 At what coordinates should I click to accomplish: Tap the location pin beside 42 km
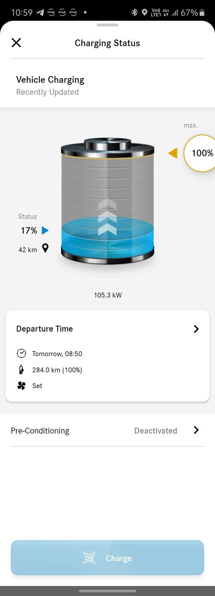[x=45, y=248]
